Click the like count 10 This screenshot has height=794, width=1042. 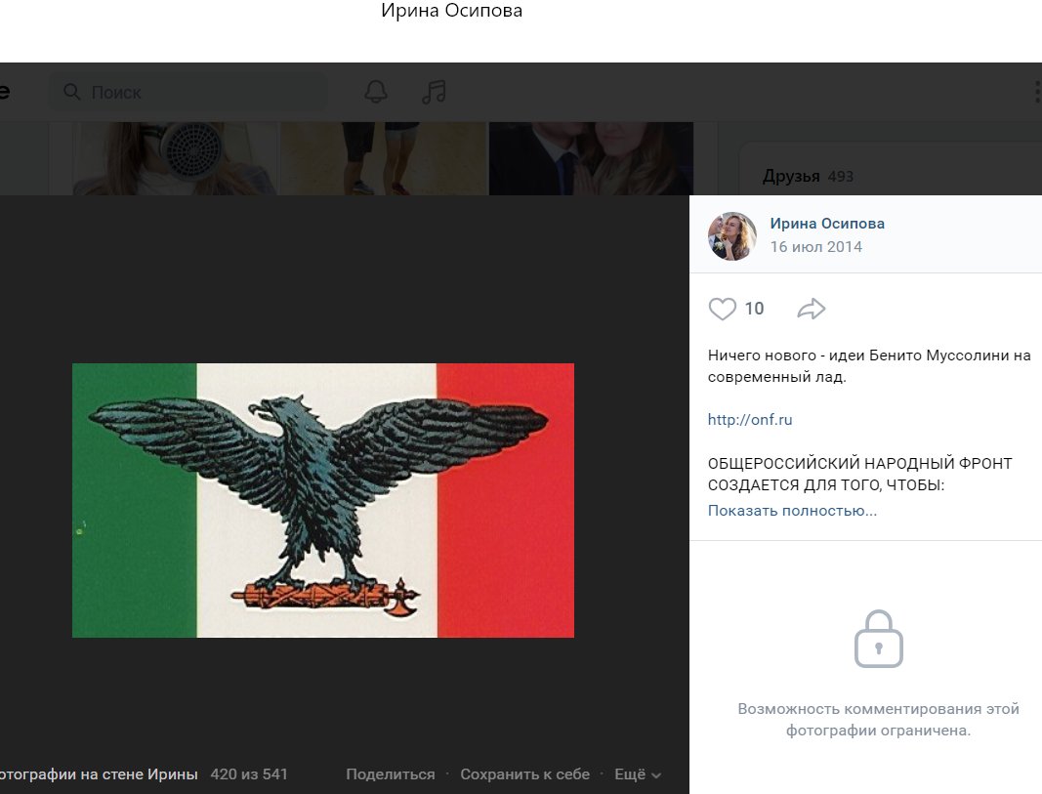[754, 309]
